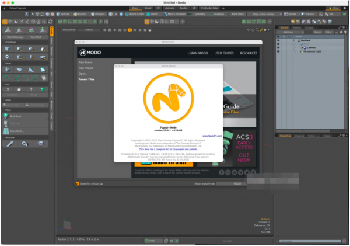Select the Cube primitive tool
Viewport: 350px width, 246px height.
click(8, 48)
